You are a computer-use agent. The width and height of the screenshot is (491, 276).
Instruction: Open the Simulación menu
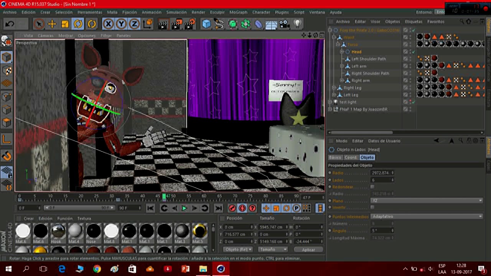pos(176,12)
